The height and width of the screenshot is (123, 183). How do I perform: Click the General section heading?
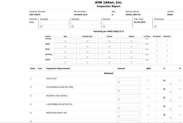pyautogui.click(x=108, y=73)
